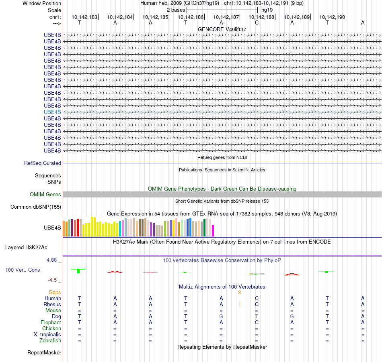Open the GENCODE V49lift37 track title
This screenshot has width=382, height=362.
click(x=222, y=29)
